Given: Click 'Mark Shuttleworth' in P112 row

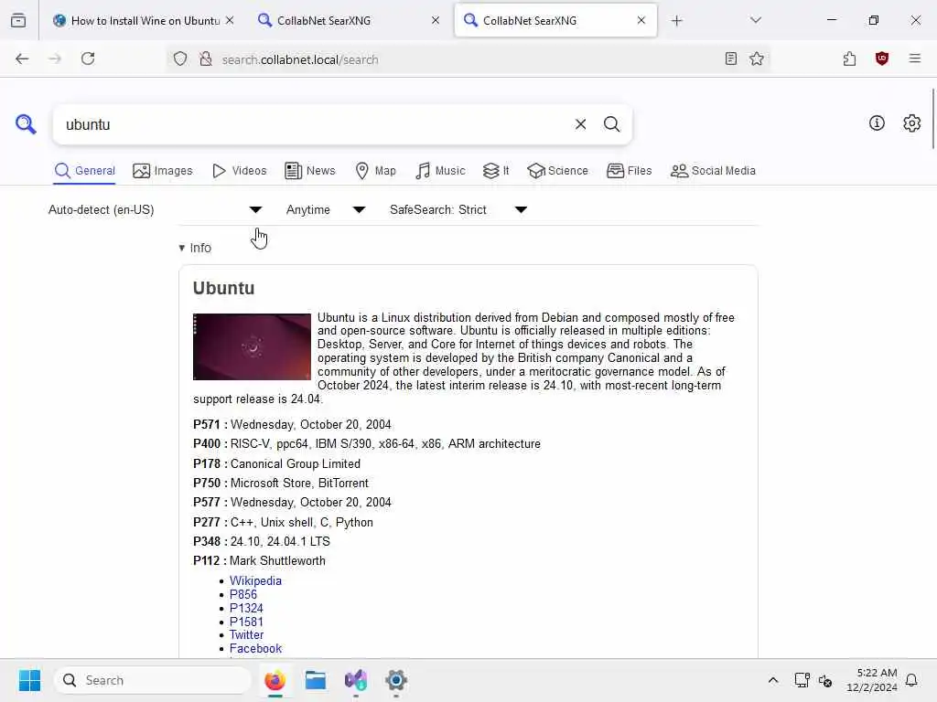Looking at the screenshot, I should tap(278, 560).
